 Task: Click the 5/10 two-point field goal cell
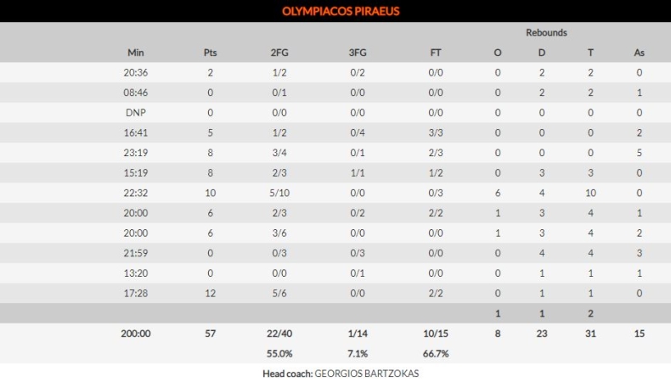pyautogui.click(x=279, y=193)
